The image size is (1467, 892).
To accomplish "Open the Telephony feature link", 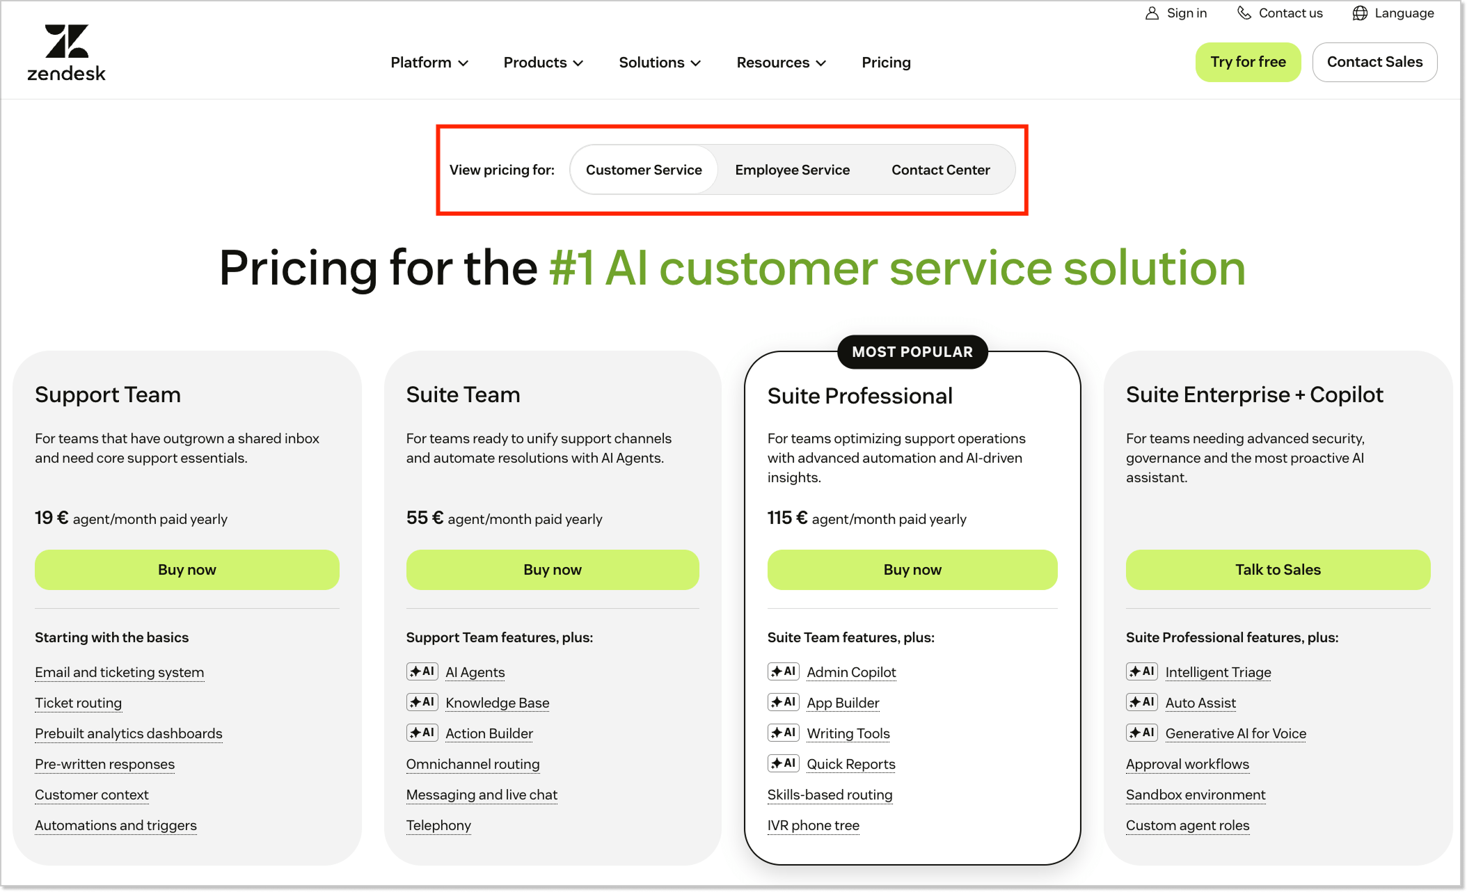I will pos(439,825).
